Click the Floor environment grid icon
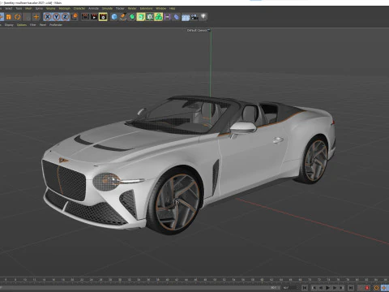The width and height of the screenshot is (389, 292). pos(186,17)
